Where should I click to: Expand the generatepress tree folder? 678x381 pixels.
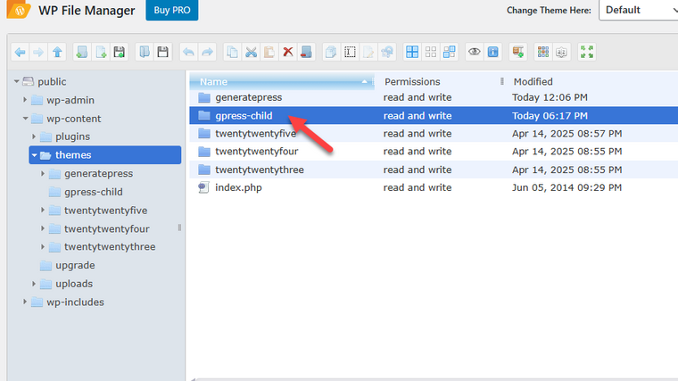tap(43, 173)
